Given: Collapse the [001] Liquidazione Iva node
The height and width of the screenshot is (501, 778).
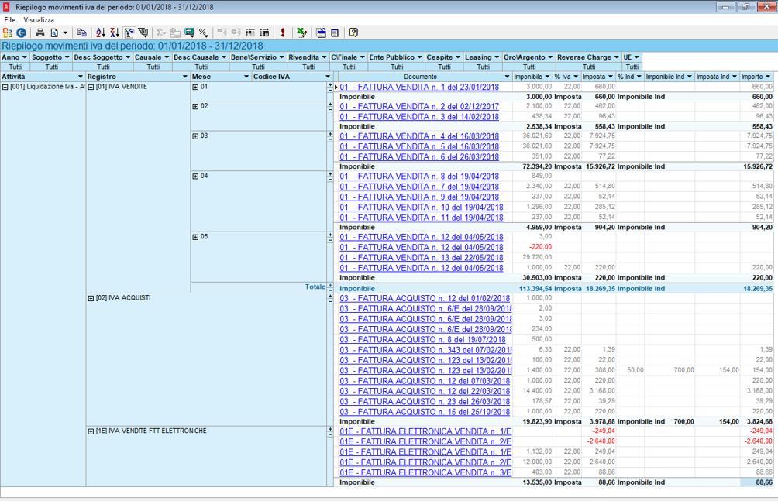Looking at the screenshot, I should point(5,87).
